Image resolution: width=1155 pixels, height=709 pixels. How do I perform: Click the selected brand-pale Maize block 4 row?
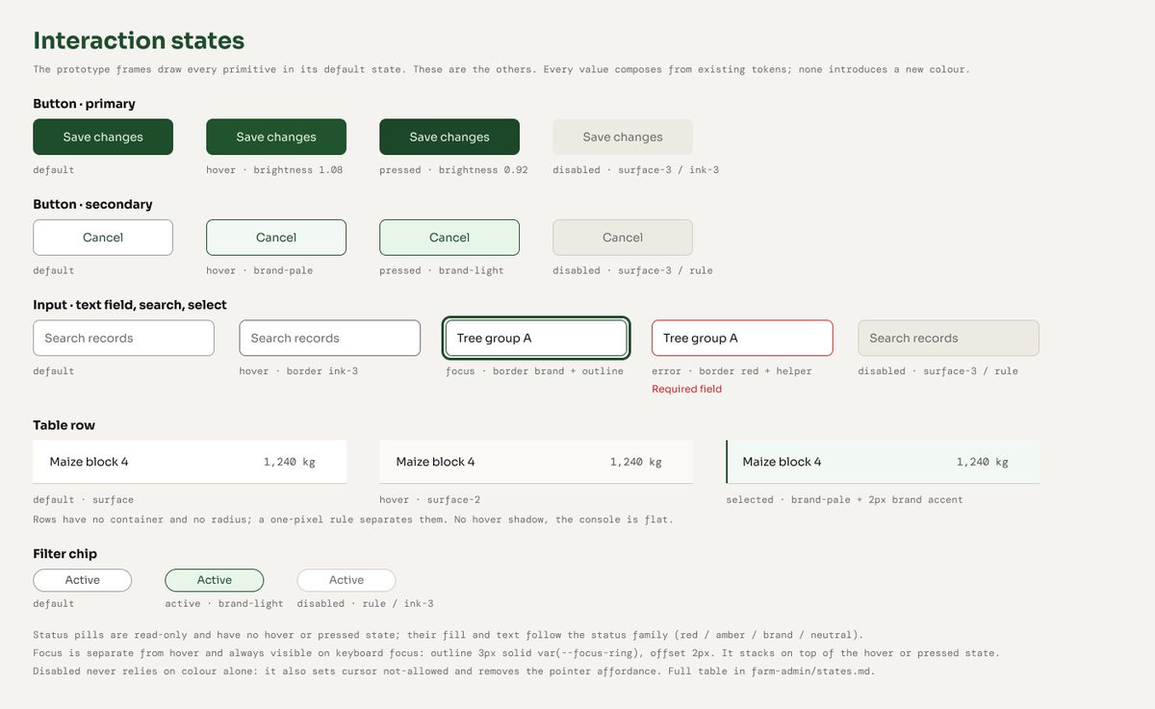(x=883, y=462)
